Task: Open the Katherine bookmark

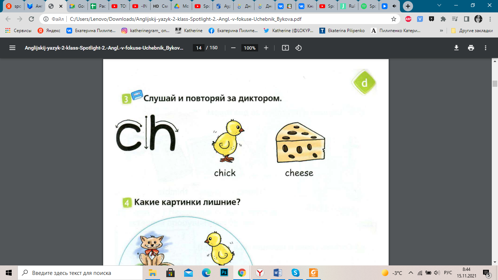Action: [x=189, y=31]
